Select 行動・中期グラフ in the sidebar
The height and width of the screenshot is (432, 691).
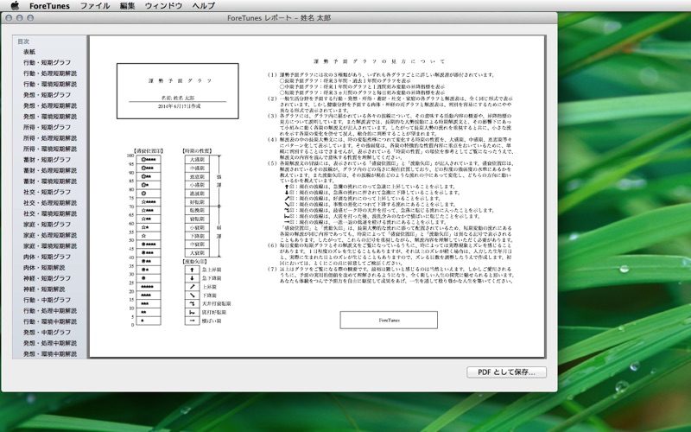pos(48,300)
